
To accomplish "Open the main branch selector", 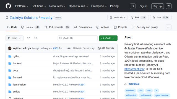I will pyautogui.click(x=15, y=38).
